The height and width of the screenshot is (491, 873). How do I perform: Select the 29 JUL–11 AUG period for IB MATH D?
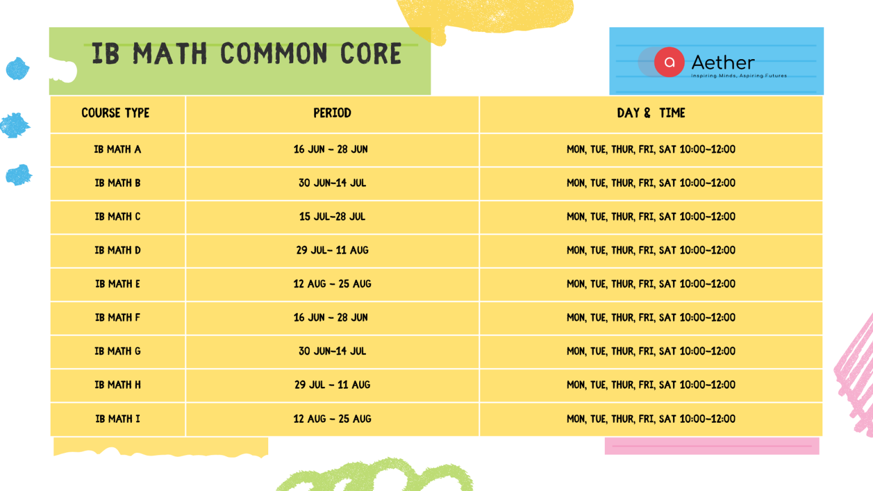coord(332,250)
